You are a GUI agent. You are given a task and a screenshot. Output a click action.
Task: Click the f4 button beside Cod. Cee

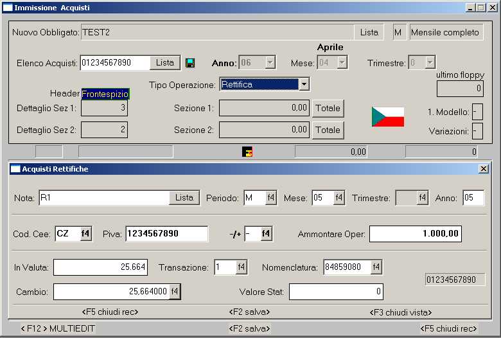click(85, 234)
